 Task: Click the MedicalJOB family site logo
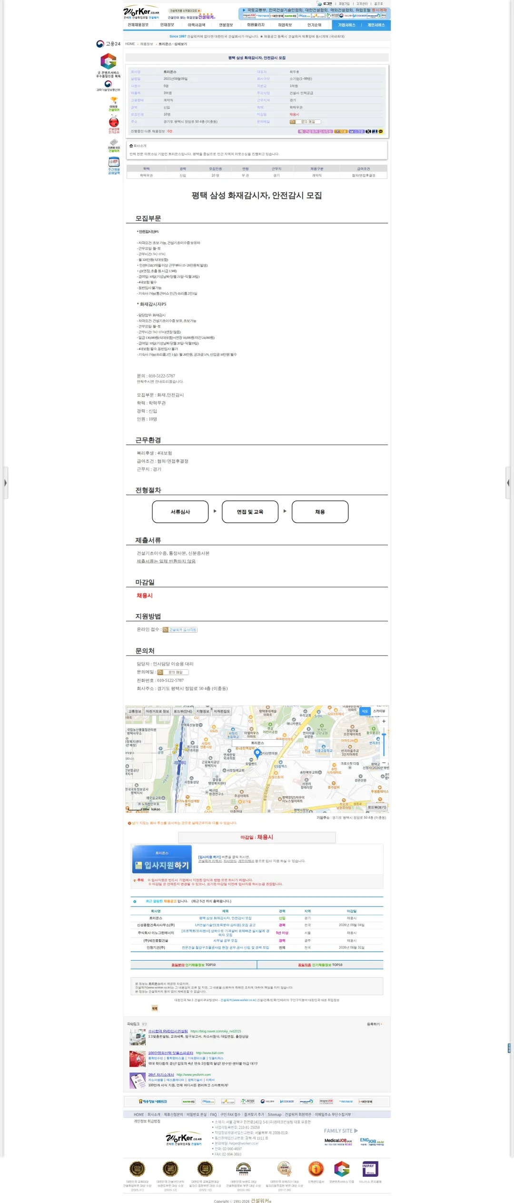click(x=338, y=1142)
